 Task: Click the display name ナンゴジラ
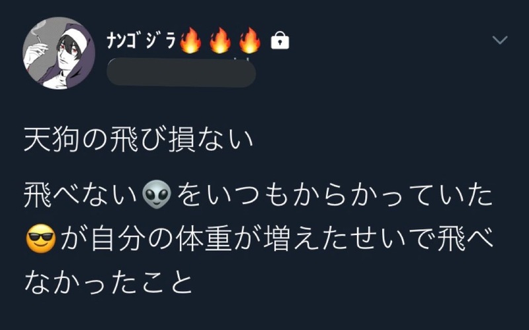(142, 41)
